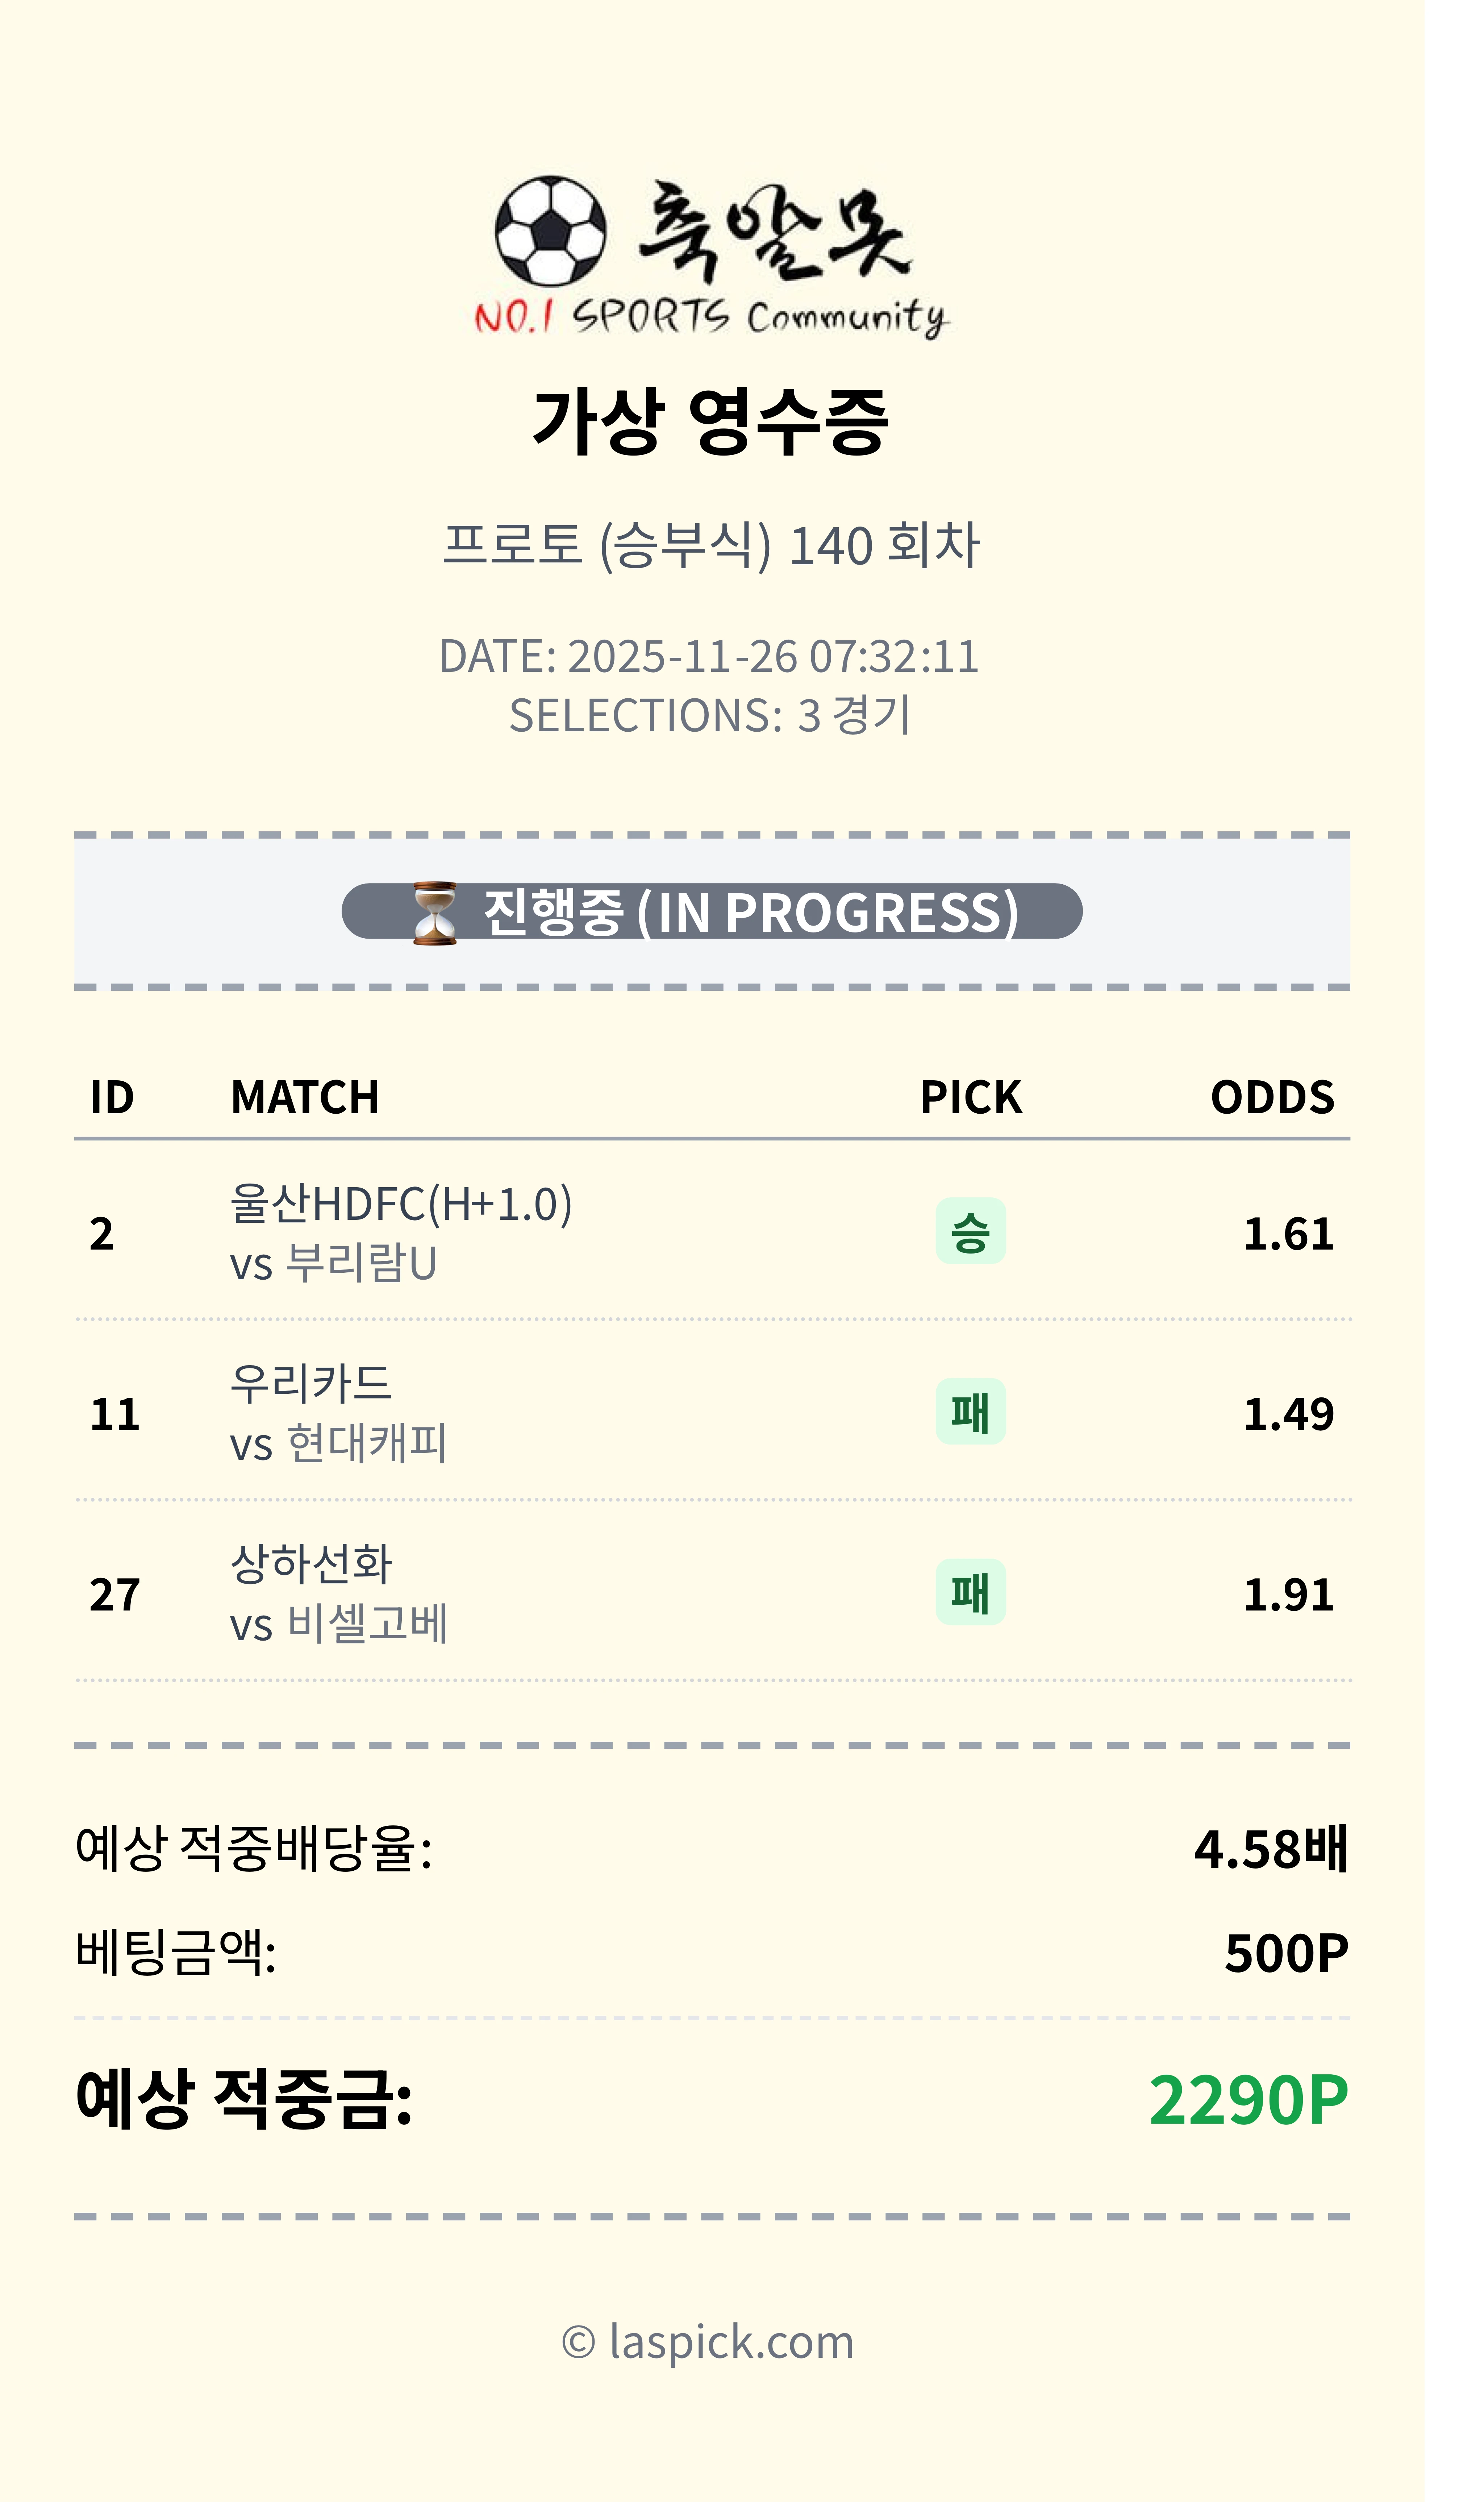Click the 1.61 odds value
This screenshot has height=2502, width=1484.
coord(1288,1233)
